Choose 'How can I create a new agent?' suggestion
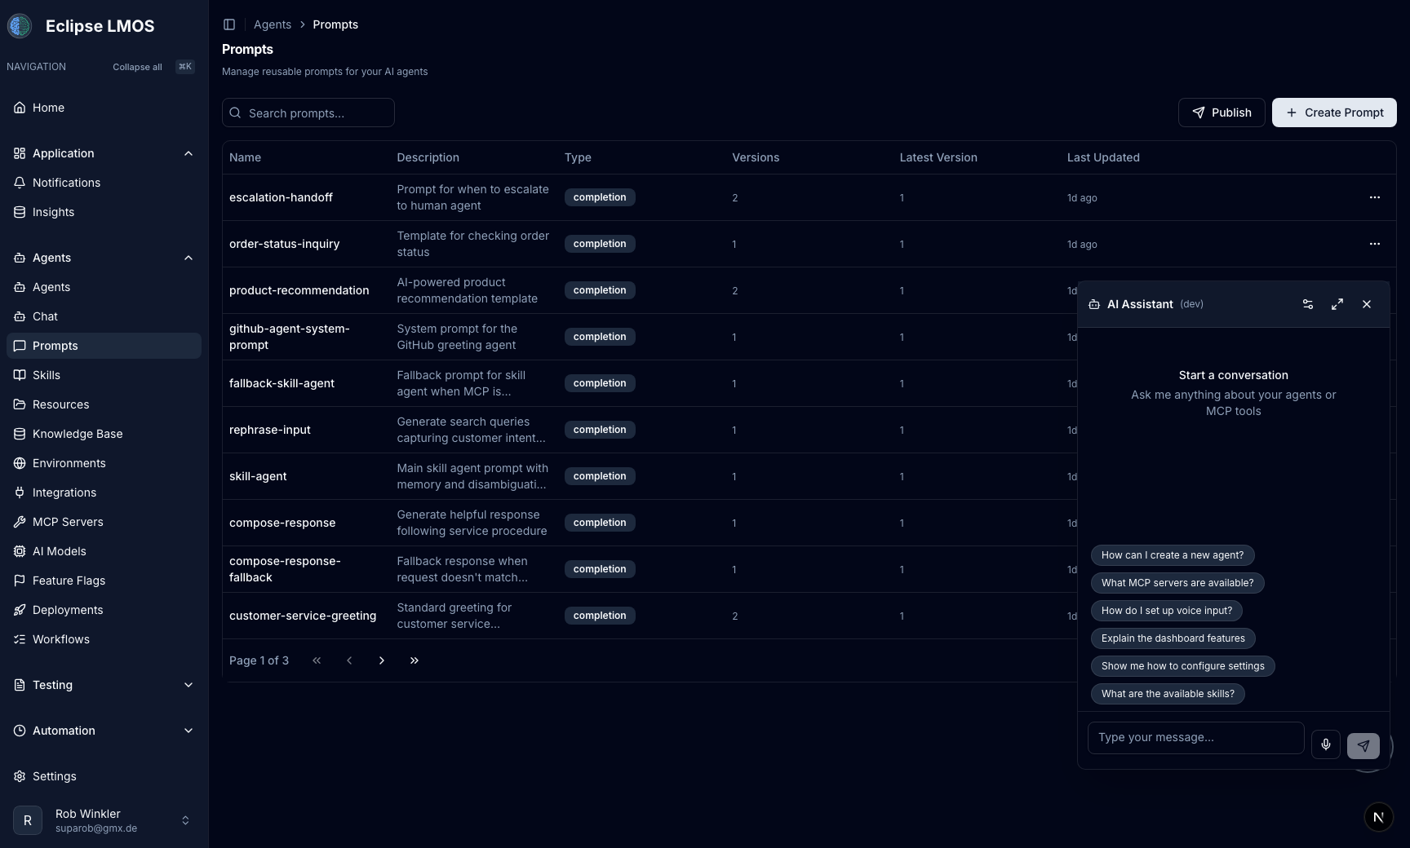The height and width of the screenshot is (848, 1410). pyautogui.click(x=1173, y=555)
